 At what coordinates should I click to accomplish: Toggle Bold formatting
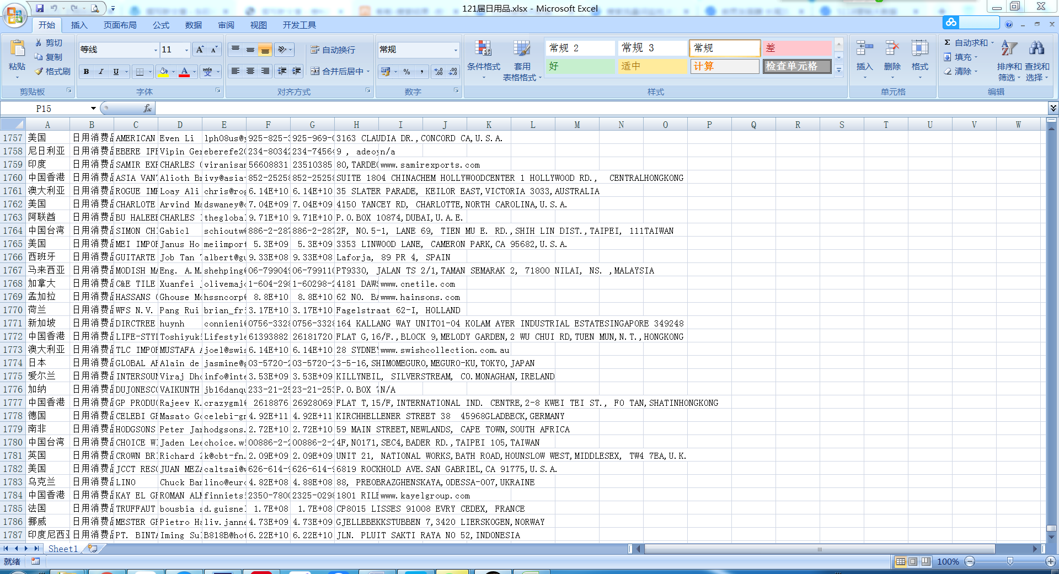(87, 72)
